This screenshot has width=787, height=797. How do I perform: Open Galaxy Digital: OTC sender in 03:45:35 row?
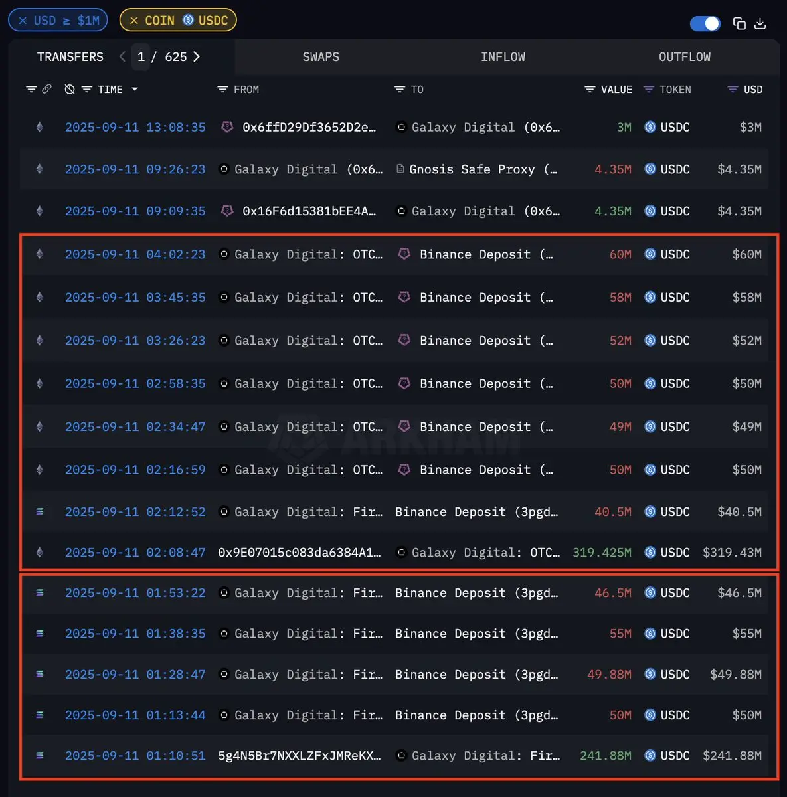(x=308, y=297)
